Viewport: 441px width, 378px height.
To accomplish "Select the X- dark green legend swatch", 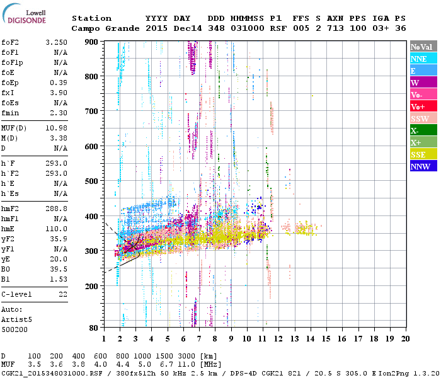I will 423,130.
